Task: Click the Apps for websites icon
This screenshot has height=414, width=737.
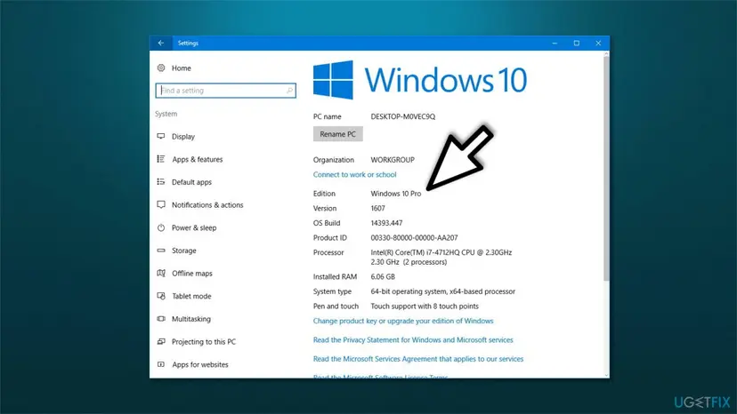Action: click(x=161, y=364)
